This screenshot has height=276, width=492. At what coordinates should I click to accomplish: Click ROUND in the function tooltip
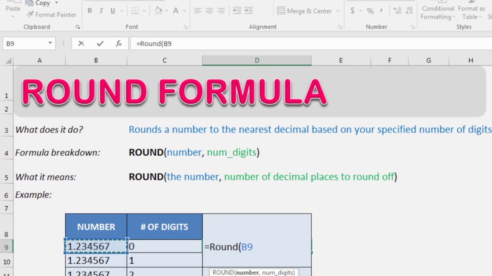(223, 273)
